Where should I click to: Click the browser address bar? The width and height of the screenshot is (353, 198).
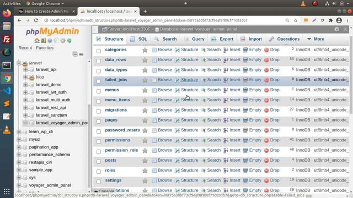tap(148, 20)
